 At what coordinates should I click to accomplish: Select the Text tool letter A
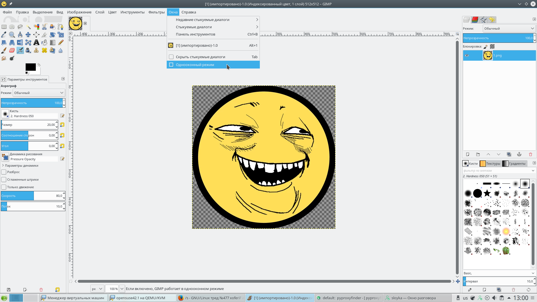tap(36, 43)
